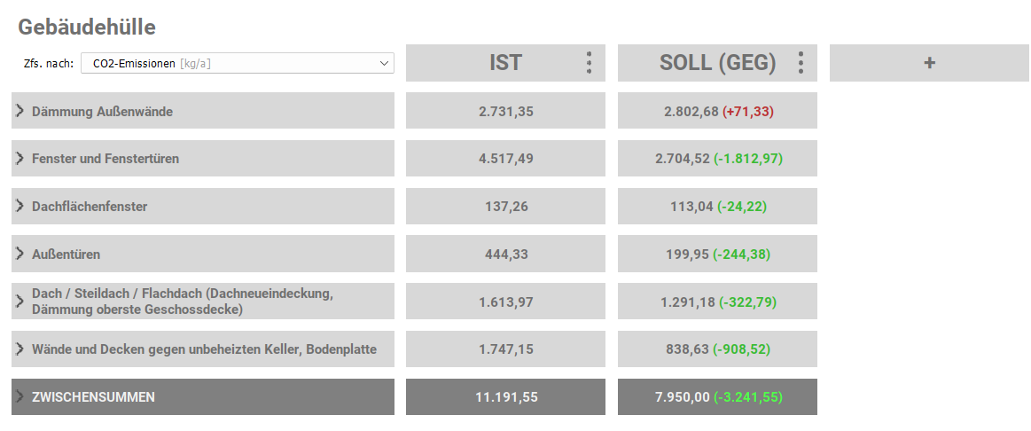Select the IST value 2.731,35 for Außenwände
1031x431 pixels.
click(x=505, y=111)
